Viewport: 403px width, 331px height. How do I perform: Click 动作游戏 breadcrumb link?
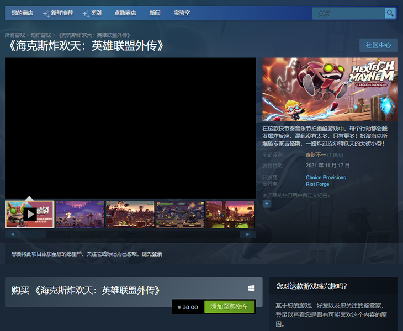point(41,35)
